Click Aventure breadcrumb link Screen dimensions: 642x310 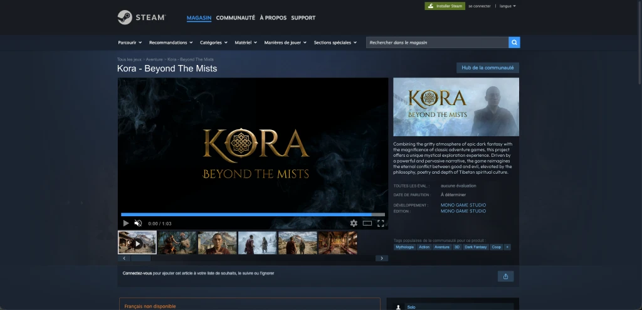(x=154, y=59)
